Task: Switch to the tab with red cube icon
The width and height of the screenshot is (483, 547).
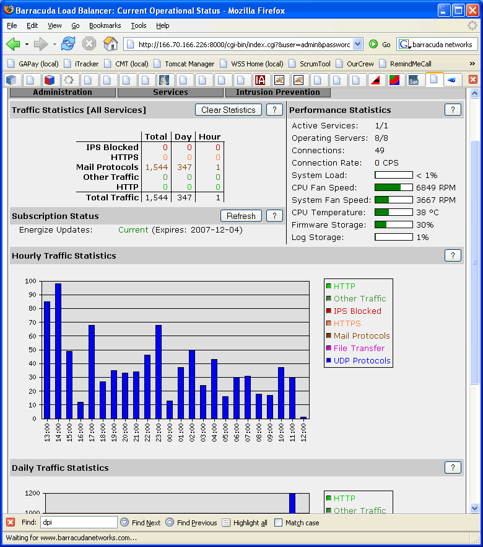Action: pyautogui.click(x=50, y=80)
